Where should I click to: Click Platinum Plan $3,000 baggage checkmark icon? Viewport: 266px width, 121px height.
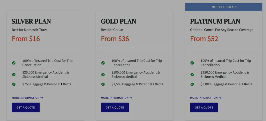[192, 84]
